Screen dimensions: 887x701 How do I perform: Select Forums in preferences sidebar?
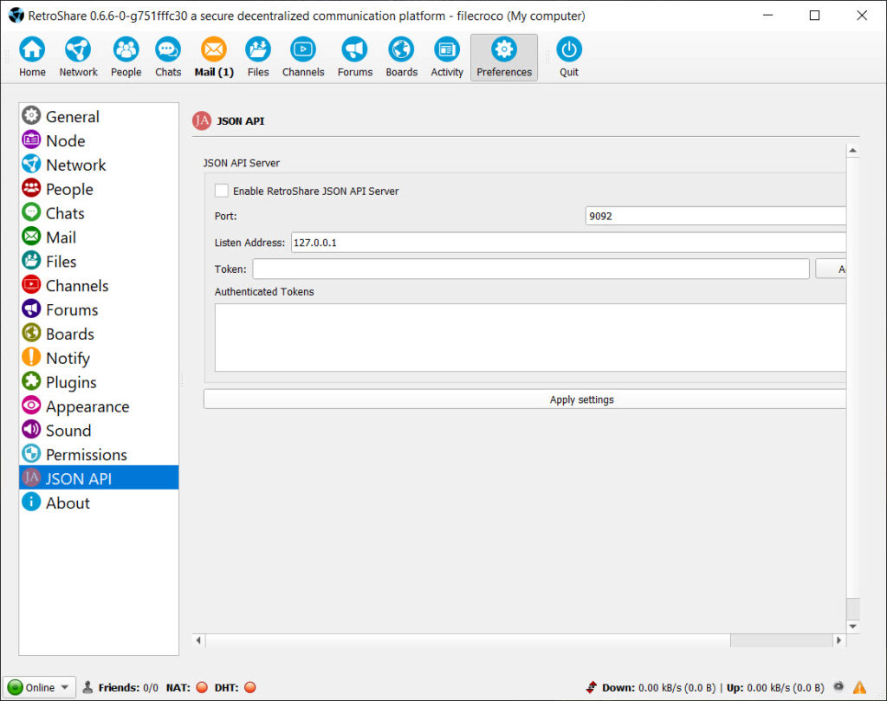click(99, 310)
